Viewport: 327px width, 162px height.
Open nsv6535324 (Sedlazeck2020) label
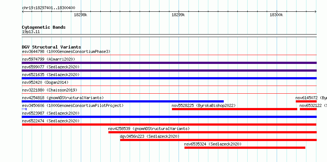click(x=213, y=144)
